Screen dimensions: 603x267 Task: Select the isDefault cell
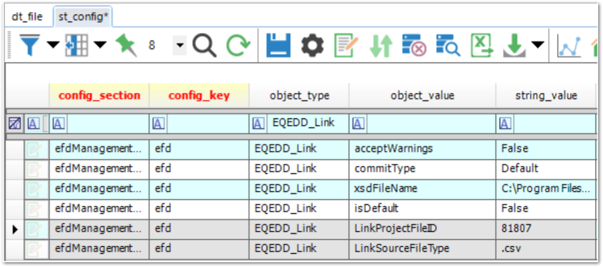[422, 209]
